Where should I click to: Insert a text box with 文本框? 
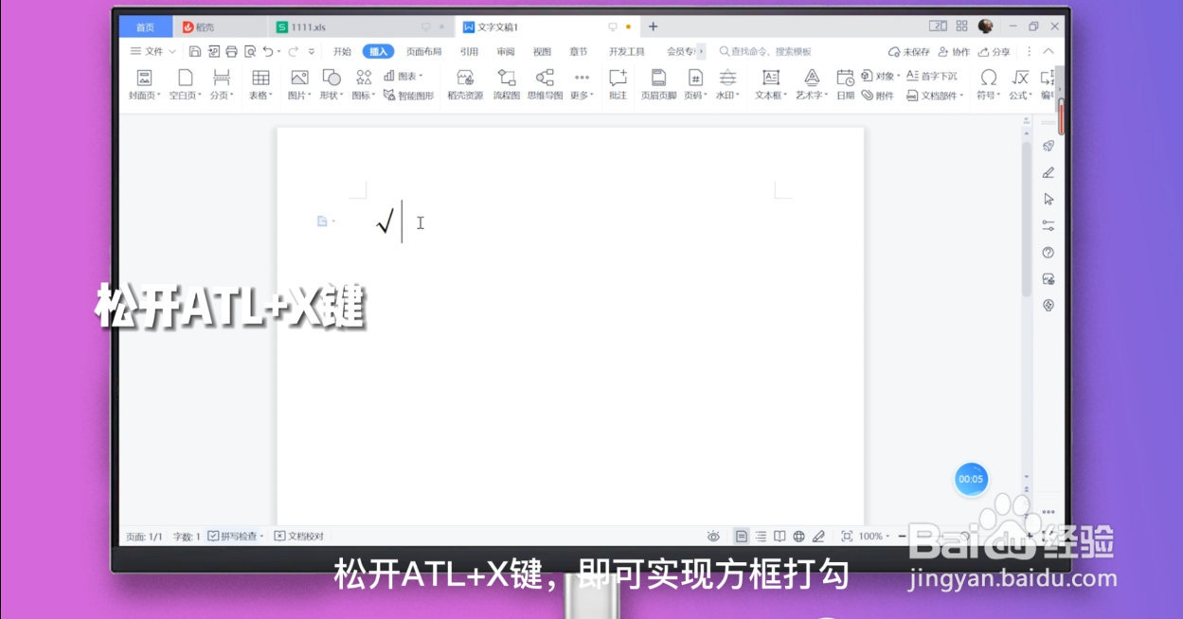tap(768, 83)
